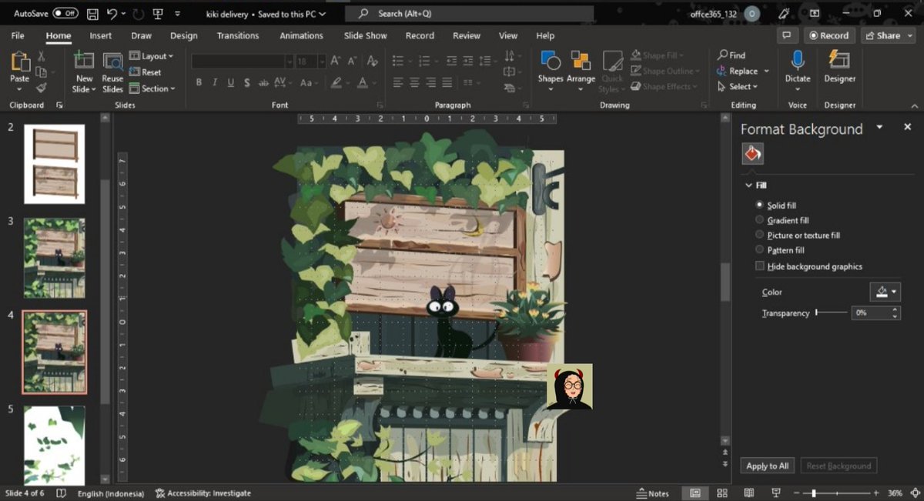Click the Fit slide to window icon
Viewport: 924px width, 501px height.
point(913,493)
